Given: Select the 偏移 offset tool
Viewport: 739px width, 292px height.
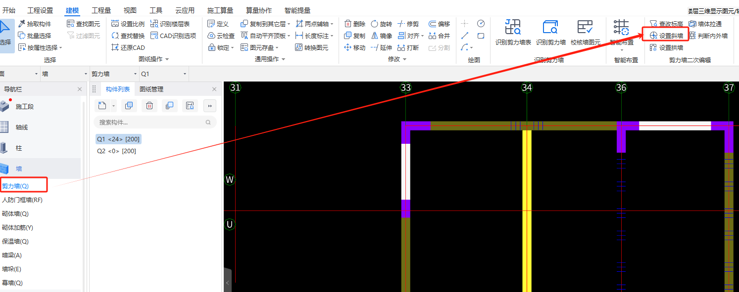Looking at the screenshot, I should (x=439, y=24).
